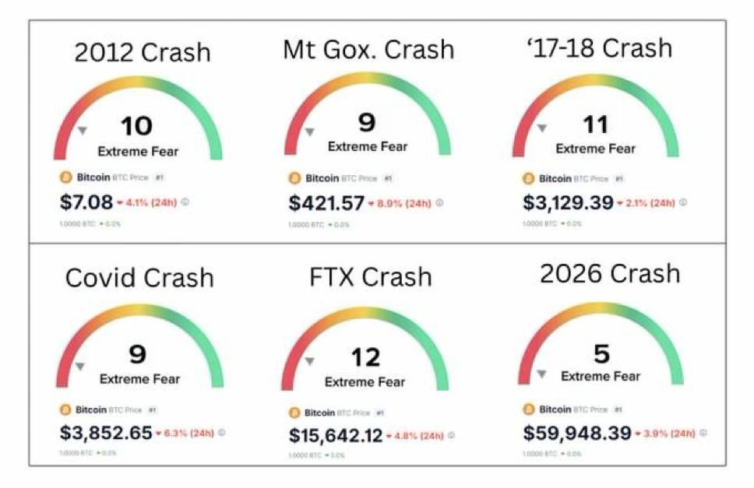The height and width of the screenshot is (488, 754).
Task: Select the #1 rank badge under FTX Crash
Action: [x=380, y=413]
